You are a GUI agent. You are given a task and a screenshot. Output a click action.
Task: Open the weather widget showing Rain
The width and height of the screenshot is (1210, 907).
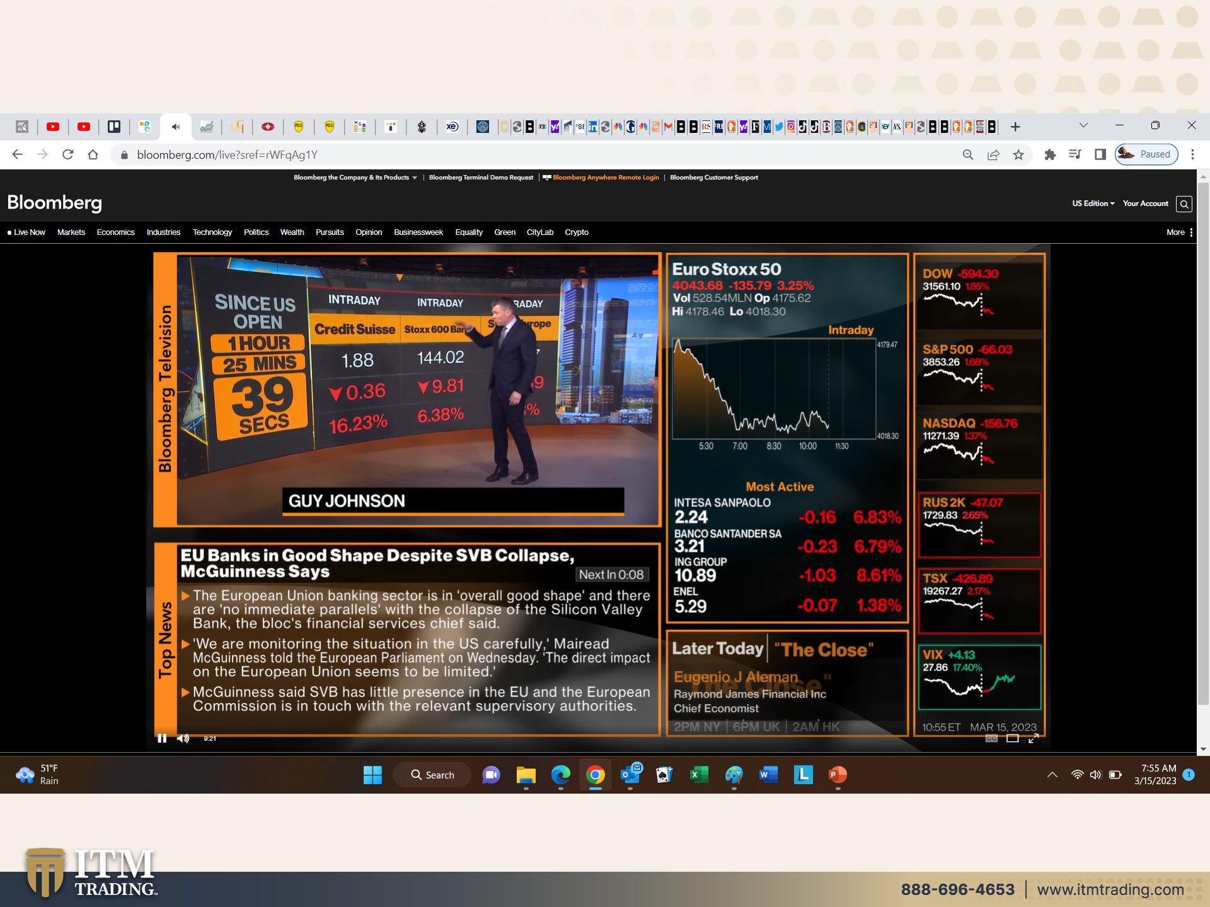38,775
